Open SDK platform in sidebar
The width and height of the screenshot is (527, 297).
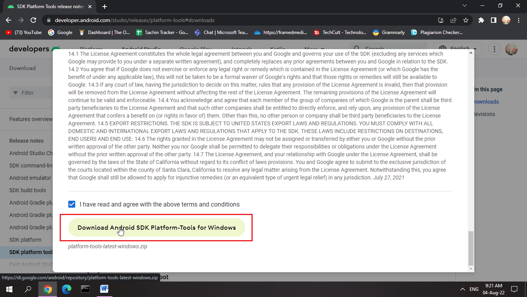(25, 240)
